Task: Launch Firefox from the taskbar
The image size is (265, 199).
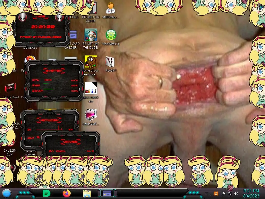Action: pos(67,193)
